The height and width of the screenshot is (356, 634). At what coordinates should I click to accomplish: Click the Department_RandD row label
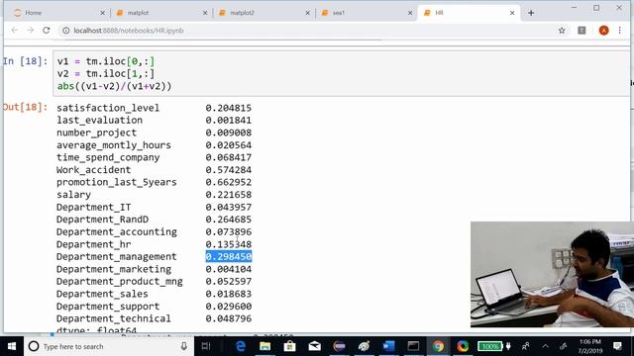[x=102, y=220]
